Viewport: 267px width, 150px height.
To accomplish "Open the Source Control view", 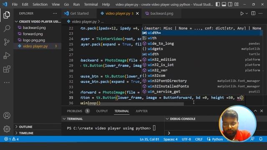I will click(x=7, y=42).
